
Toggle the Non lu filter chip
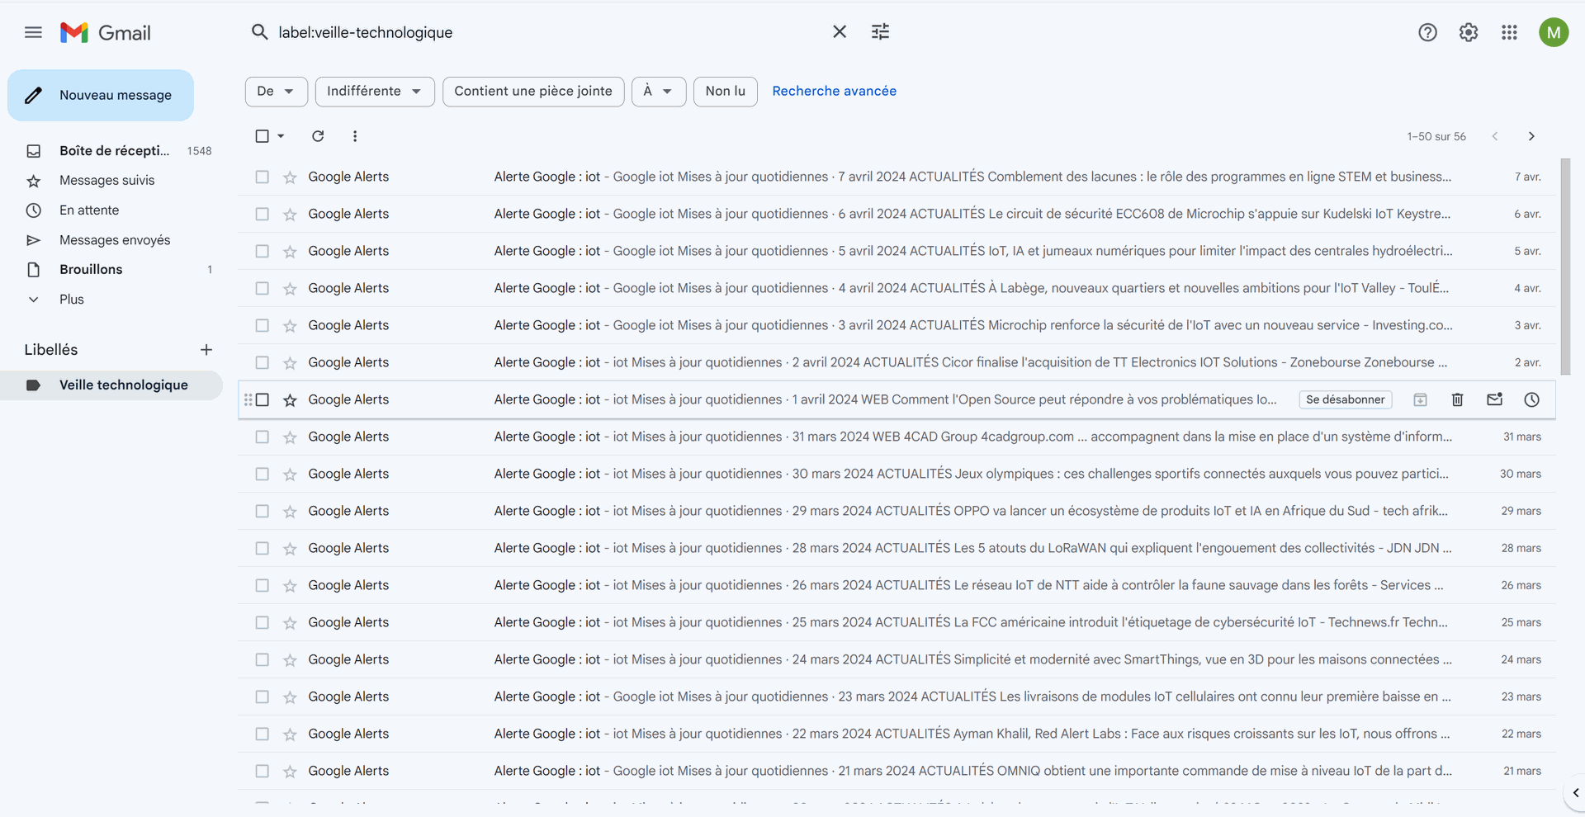click(x=726, y=92)
